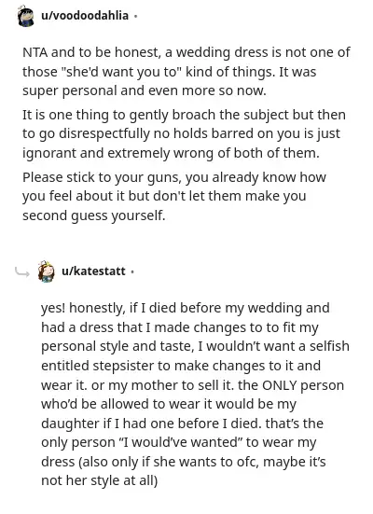Click the line "super personal and even more so now"
This screenshot has height=514, width=373.
[x=145, y=90]
